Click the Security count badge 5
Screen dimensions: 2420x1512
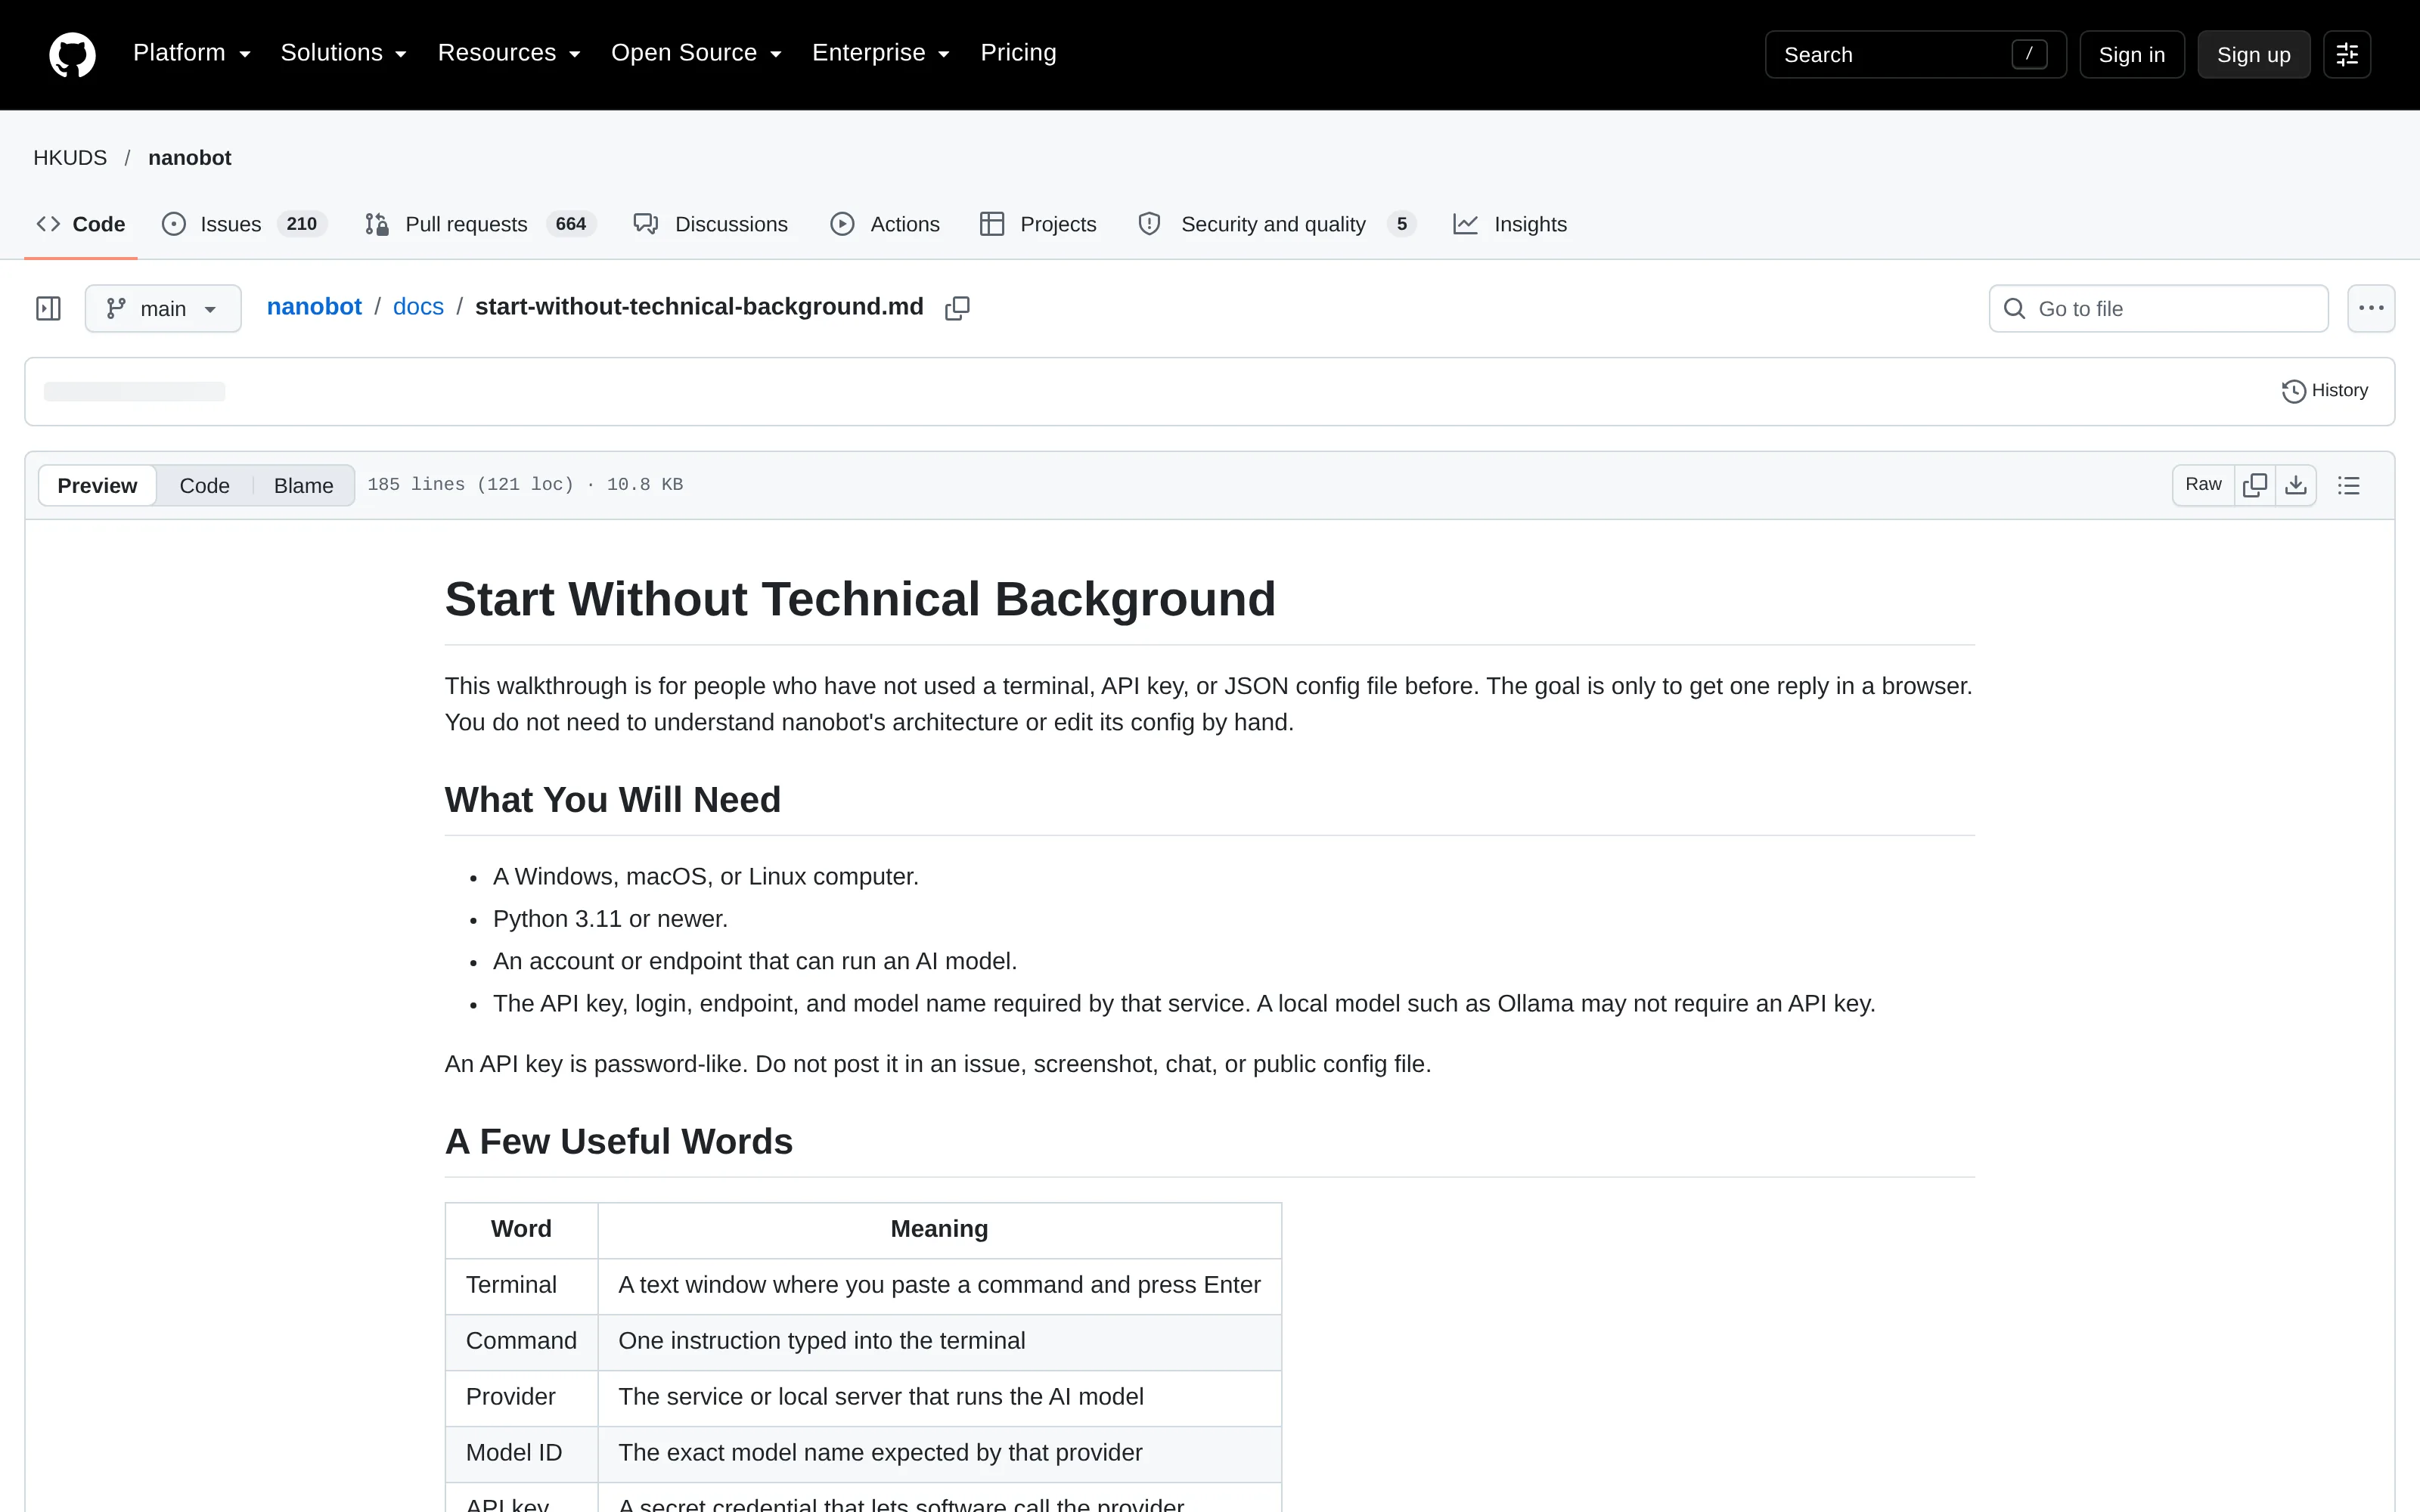point(1402,224)
